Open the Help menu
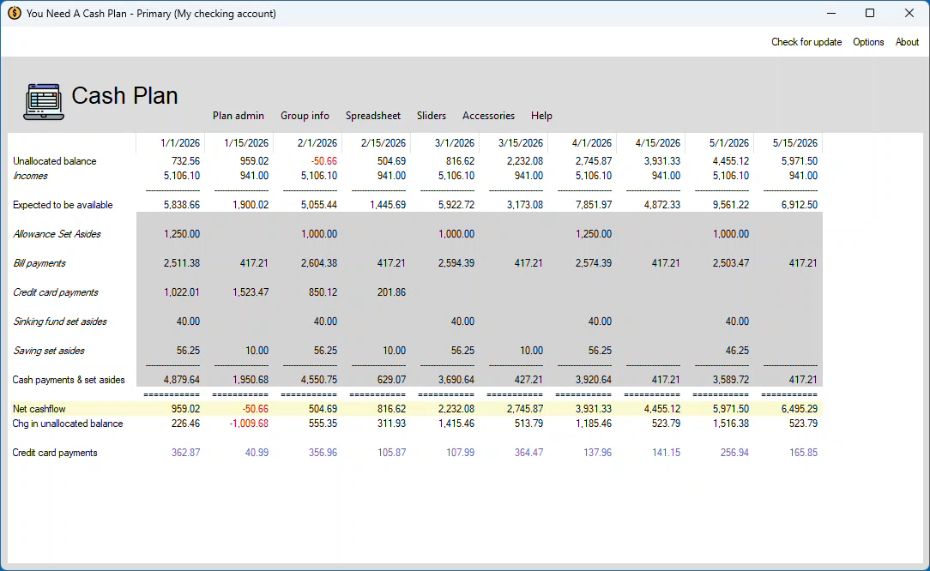 click(x=541, y=116)
